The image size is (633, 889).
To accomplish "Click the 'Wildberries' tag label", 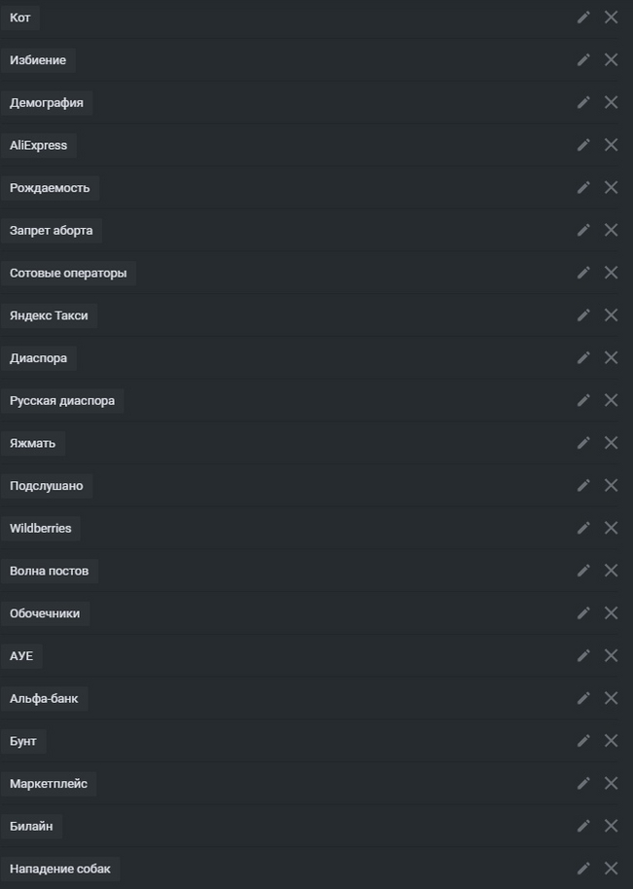I will pyautogui.click(x=41, y=528).
